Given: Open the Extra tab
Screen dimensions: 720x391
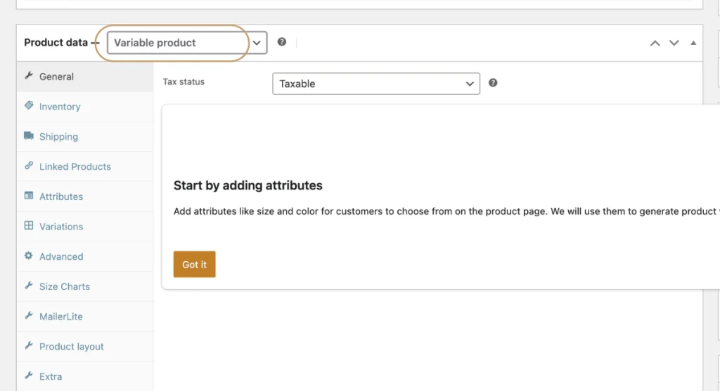Looking at the screenshot, I should click(x=85, y=376).
